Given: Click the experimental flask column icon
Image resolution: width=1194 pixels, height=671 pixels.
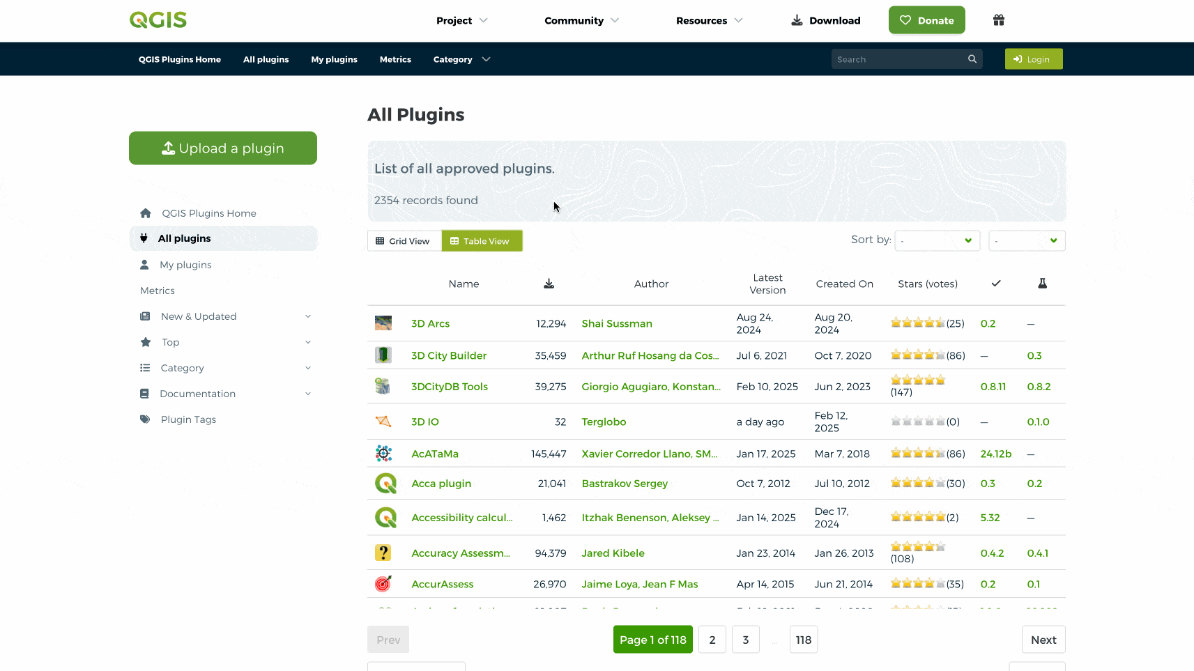Looking at the screenshot, I should pos(1042,284).
